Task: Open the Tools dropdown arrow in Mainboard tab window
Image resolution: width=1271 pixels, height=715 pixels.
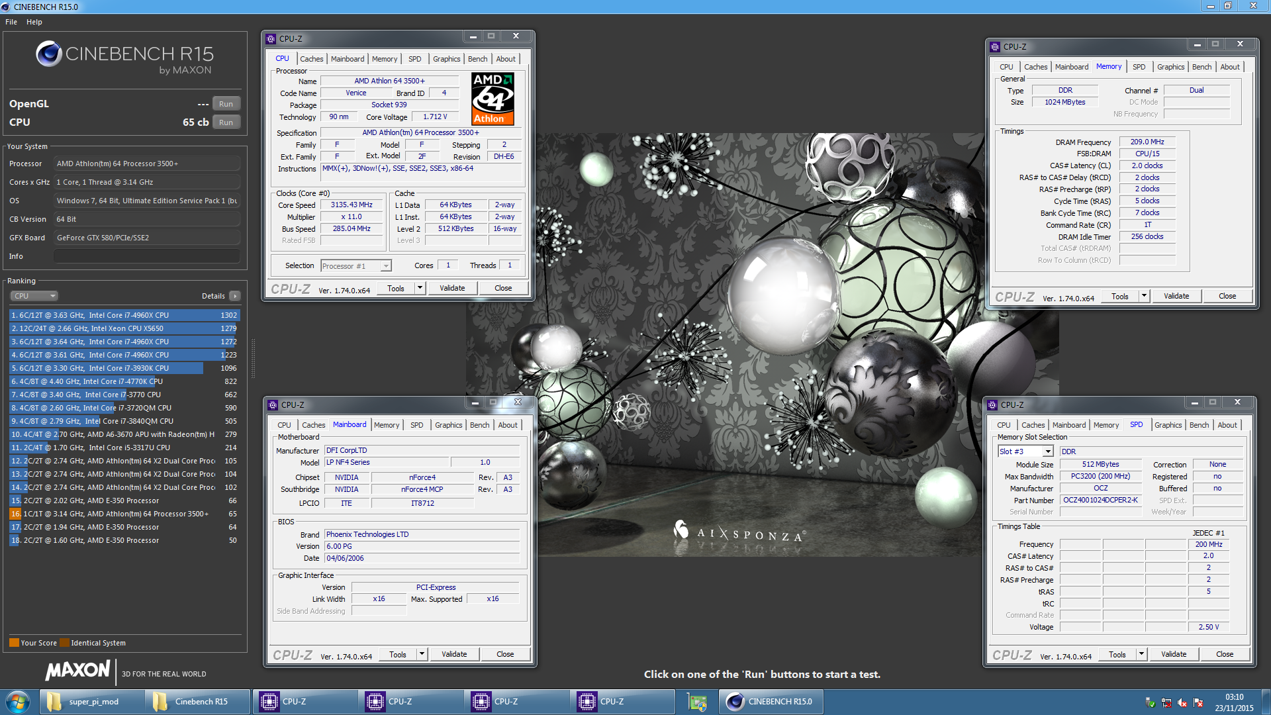Action: (x=422, y=654)
